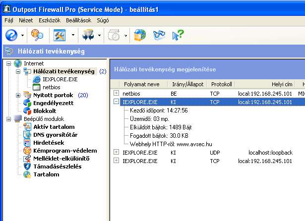Click the blue Help question mark icon
305x221 pixels.
click(x=11, y=35)
